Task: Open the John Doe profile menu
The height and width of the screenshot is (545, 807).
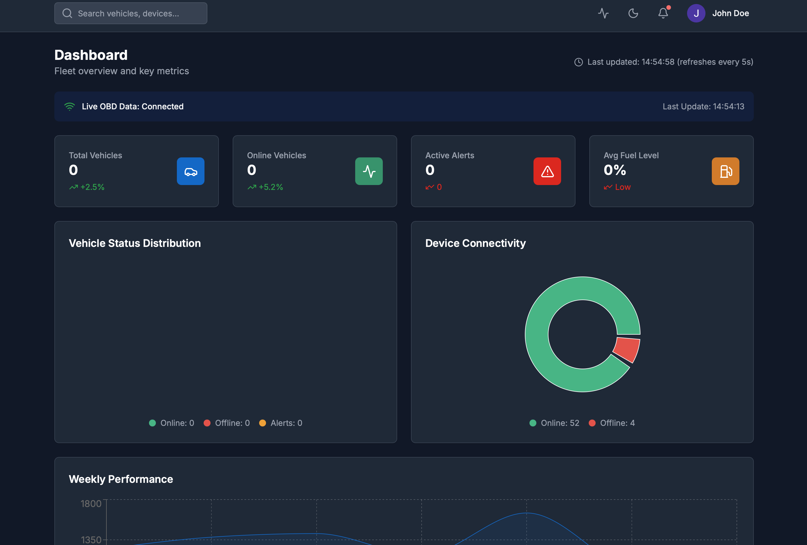Action: point(719,13)
